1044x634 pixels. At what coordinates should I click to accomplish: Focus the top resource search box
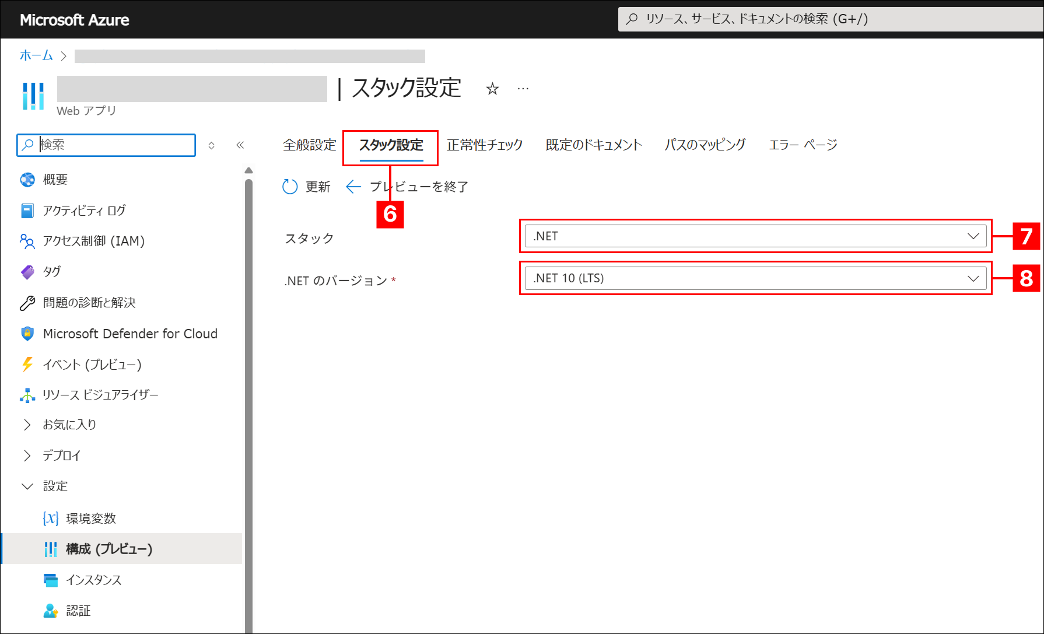[x=831, y=19]
